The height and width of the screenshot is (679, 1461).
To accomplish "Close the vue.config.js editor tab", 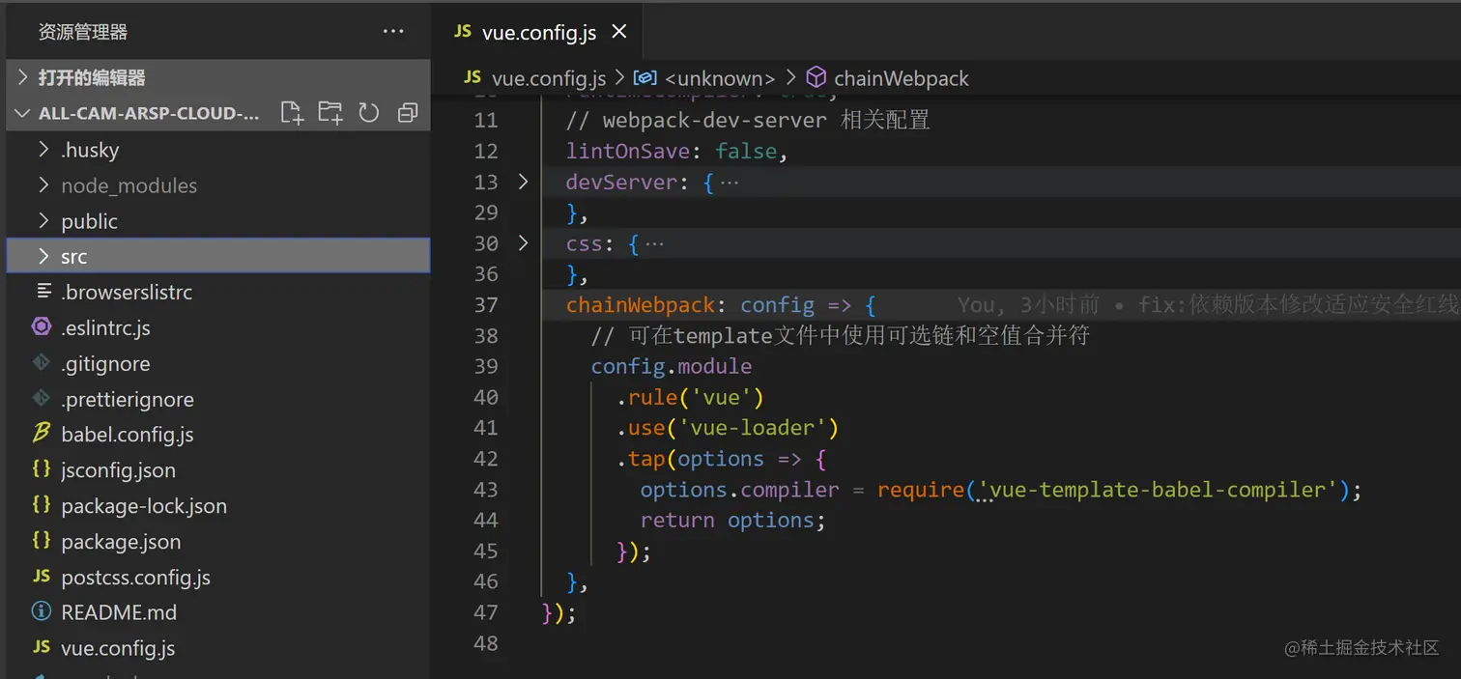I will pyautogui.click(x=619, y=32).
